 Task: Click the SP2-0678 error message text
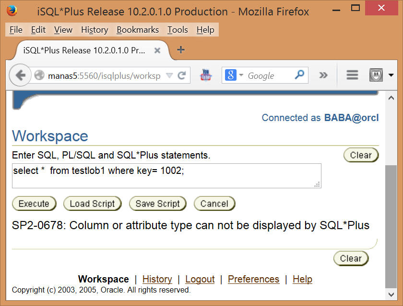coord(191,225)
